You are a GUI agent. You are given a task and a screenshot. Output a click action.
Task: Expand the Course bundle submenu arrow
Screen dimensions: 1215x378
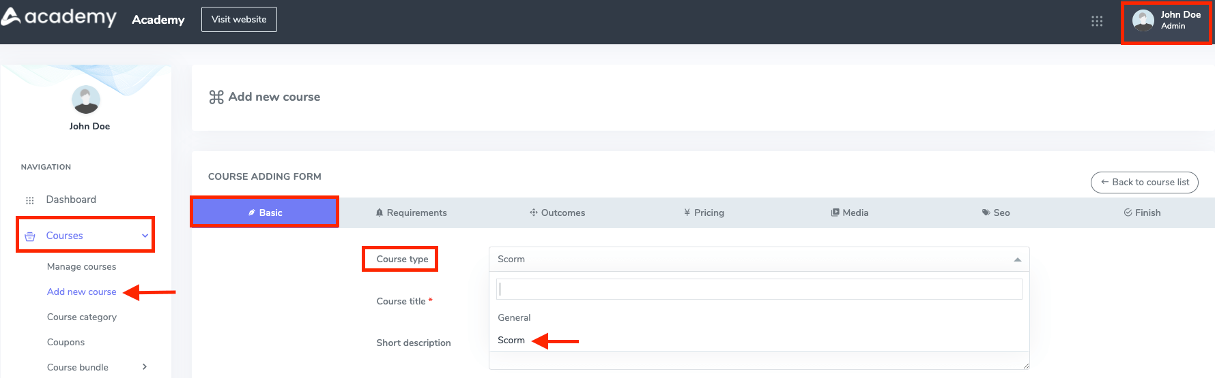tap(145, 367)
